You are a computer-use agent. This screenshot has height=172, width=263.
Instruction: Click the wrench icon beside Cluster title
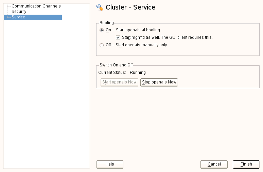pyautogui.click(x=100, y=7)
